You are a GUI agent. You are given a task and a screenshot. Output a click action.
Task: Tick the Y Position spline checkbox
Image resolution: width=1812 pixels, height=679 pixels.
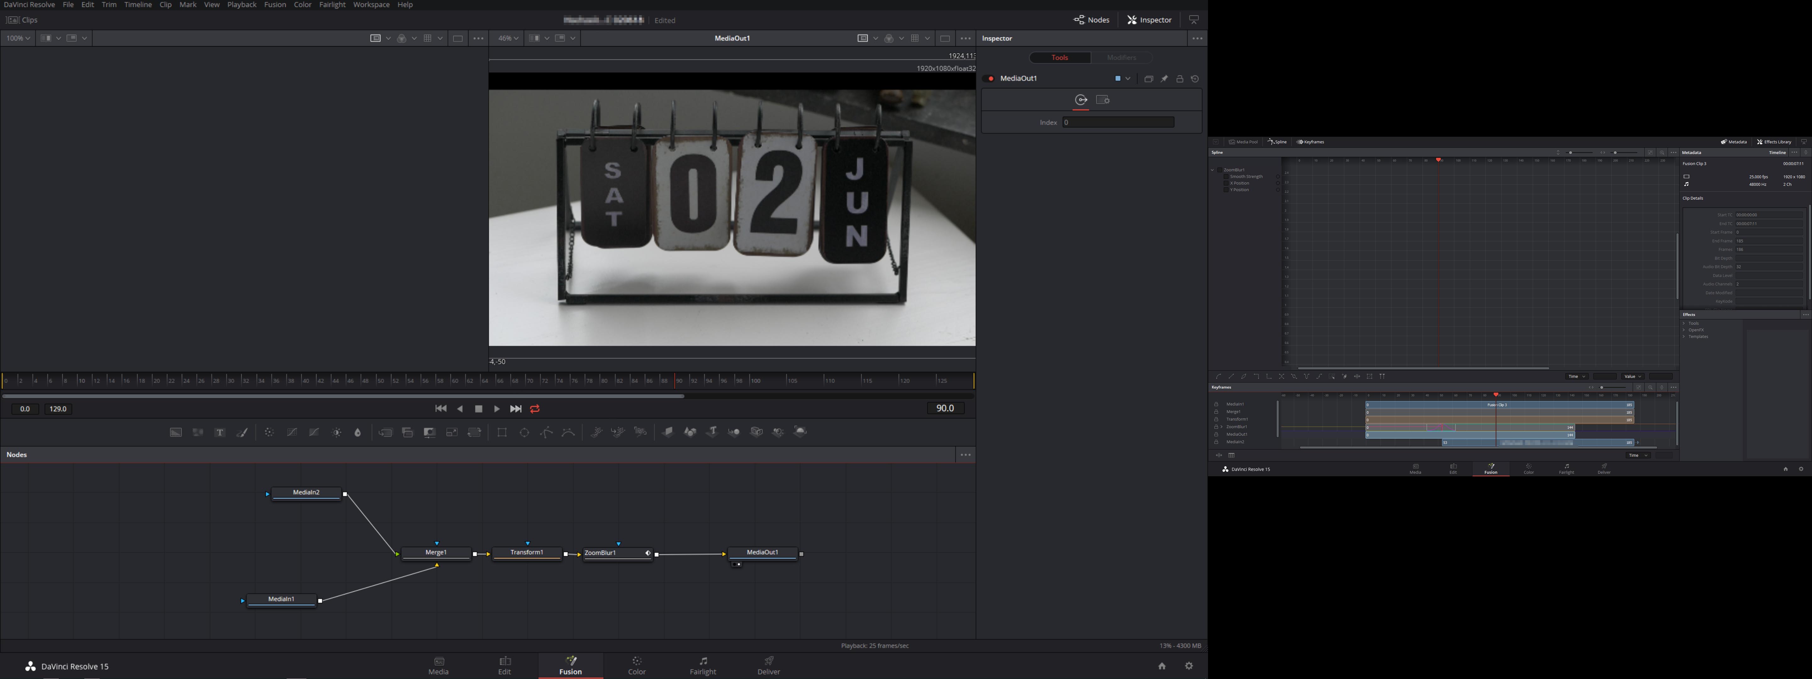(1226, 190)
